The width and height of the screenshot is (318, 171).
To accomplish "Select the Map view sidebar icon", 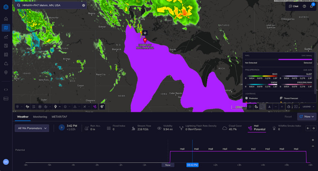I will pyautogui.click(x=6, y=28).
